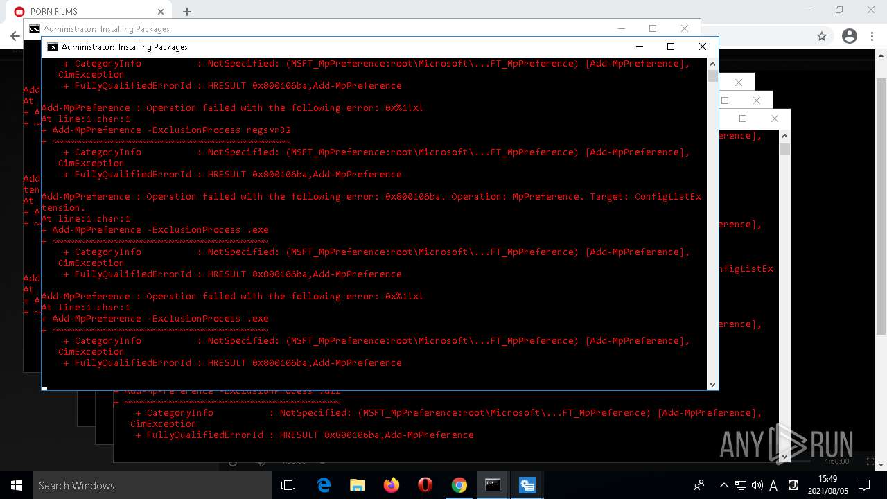The width and height of the screenshot is (887, 499).
Task: Close the PORN FILMS browser tab
Action: [161, 12]
